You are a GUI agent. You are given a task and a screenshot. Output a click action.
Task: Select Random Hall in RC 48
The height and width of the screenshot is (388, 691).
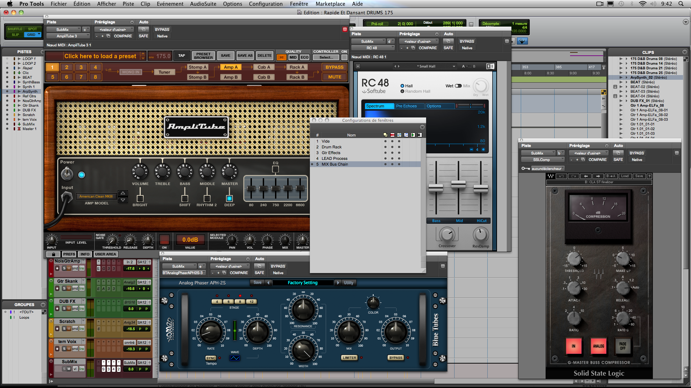coord(402,91)
